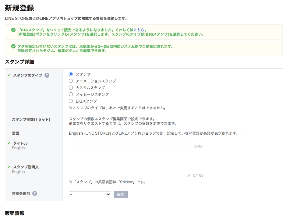Viewport: 290px width, 219px height.
Task: Choose カスタムスタンプ radio option
Action: 71,87
